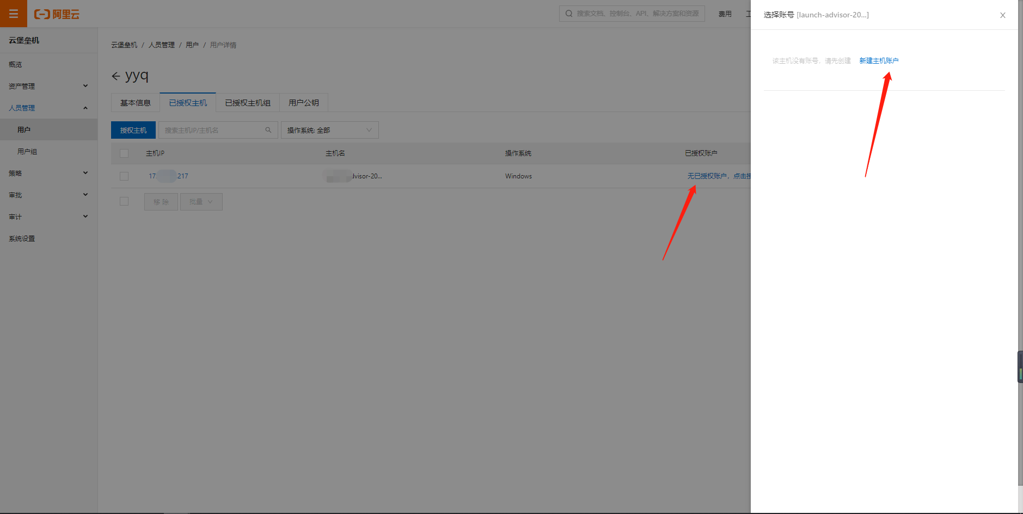Viewport: 1023px width, 514px height.
Task: Toggle the header checkbox in the host table
Action: [x=124, y=153]
